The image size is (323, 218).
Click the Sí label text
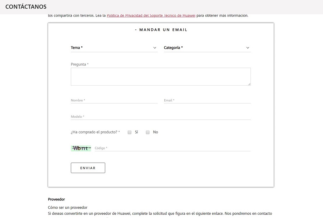136,132
